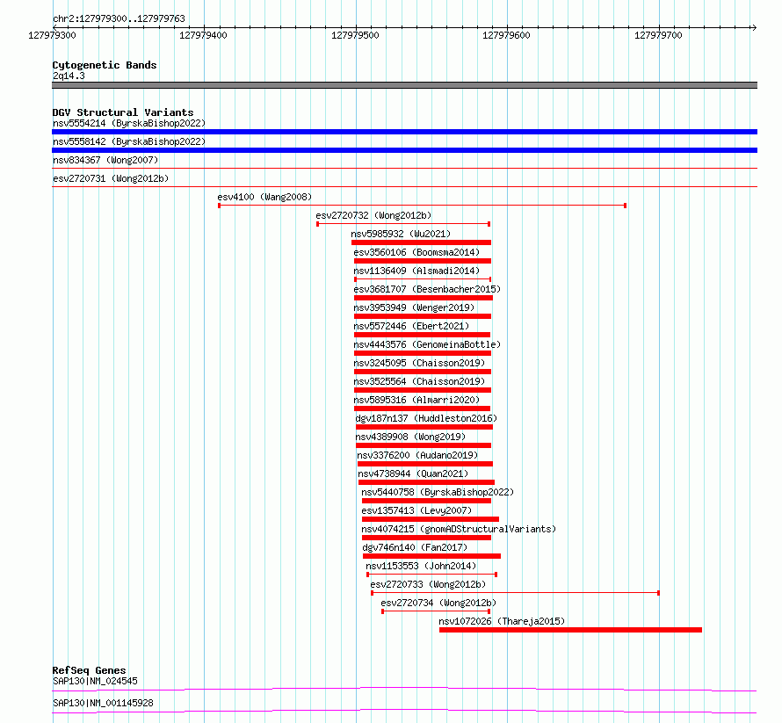Click nsv1072026 (Thareja2015) label
This screenshot has height=723, width=782.
(502, 621)
